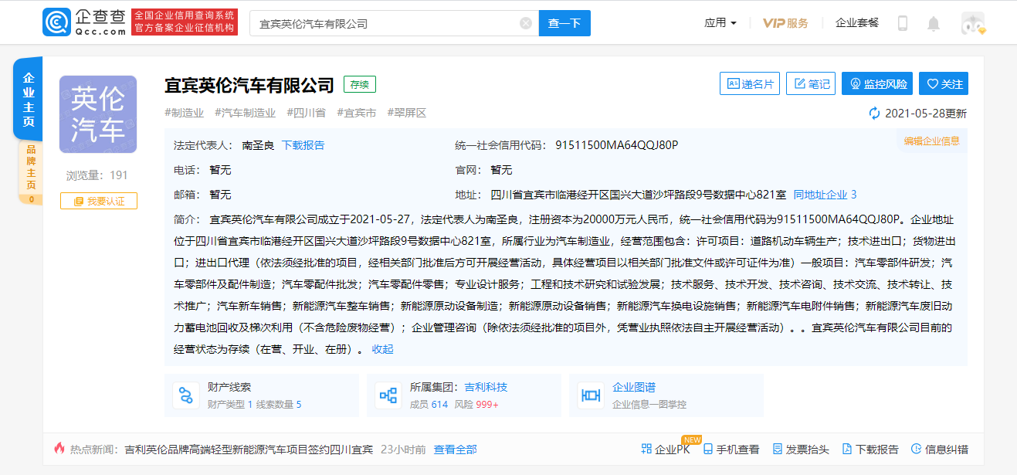The height and width of the screenshot is (475, 1017).
Task: Click the 递名片 send business card button
Action: (750, 84)
